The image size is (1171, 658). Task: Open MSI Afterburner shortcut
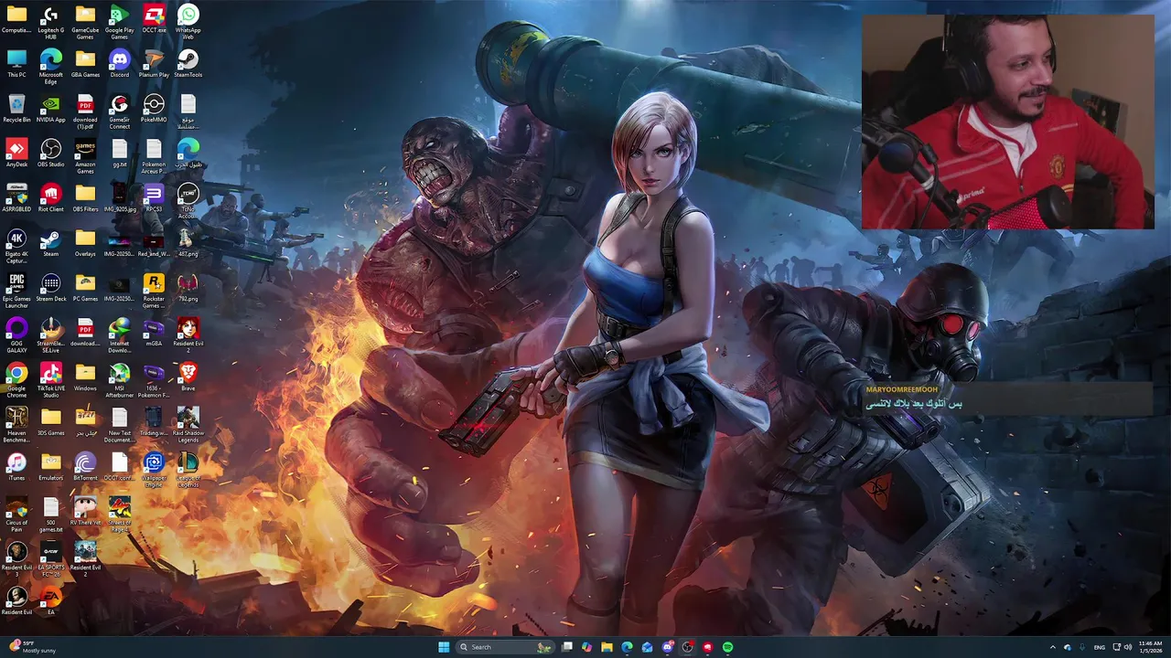120,379
